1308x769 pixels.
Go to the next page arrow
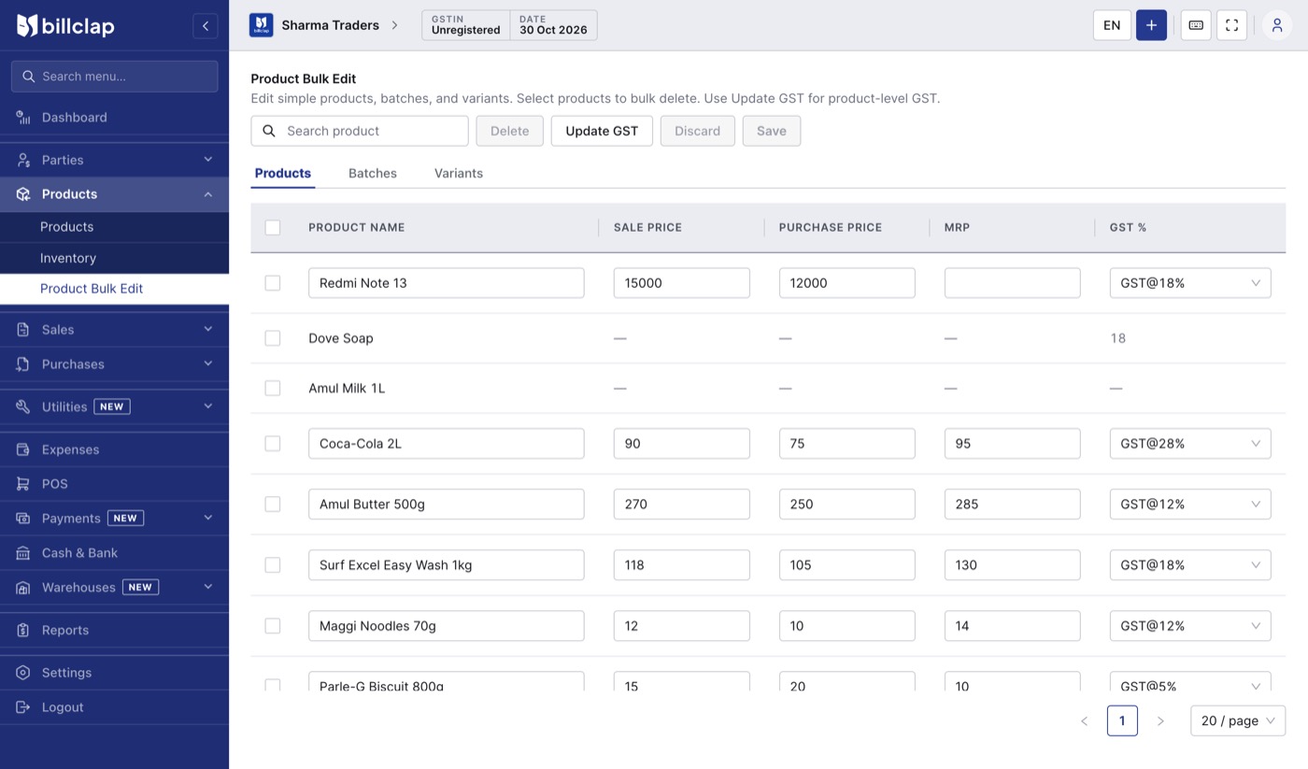point(1160,721)
